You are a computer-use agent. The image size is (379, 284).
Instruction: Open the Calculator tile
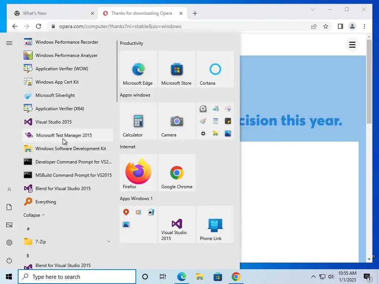(138, 121)
